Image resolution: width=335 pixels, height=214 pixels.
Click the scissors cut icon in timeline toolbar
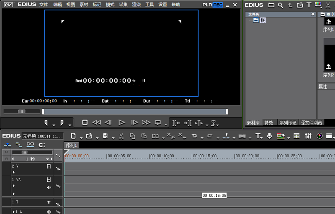point(121,136)
